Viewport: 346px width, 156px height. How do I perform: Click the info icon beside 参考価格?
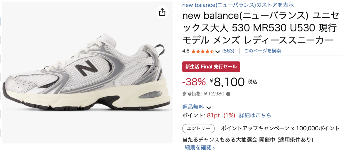228,94
